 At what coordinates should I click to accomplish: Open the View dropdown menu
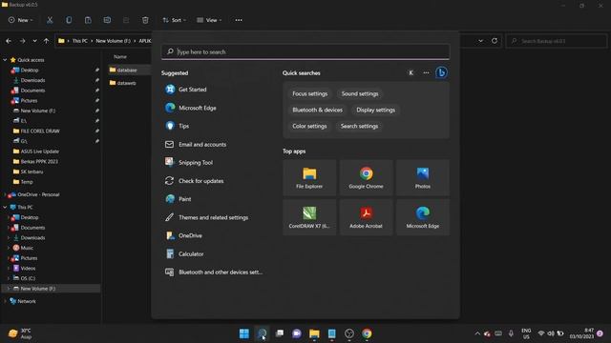[x=209, y=20]
